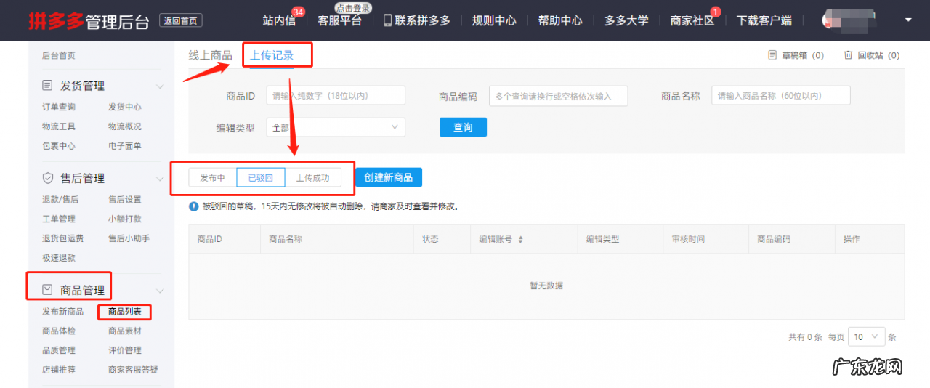Switch to the 上传记录 tab
930x388 pixels.
[272, 55]
